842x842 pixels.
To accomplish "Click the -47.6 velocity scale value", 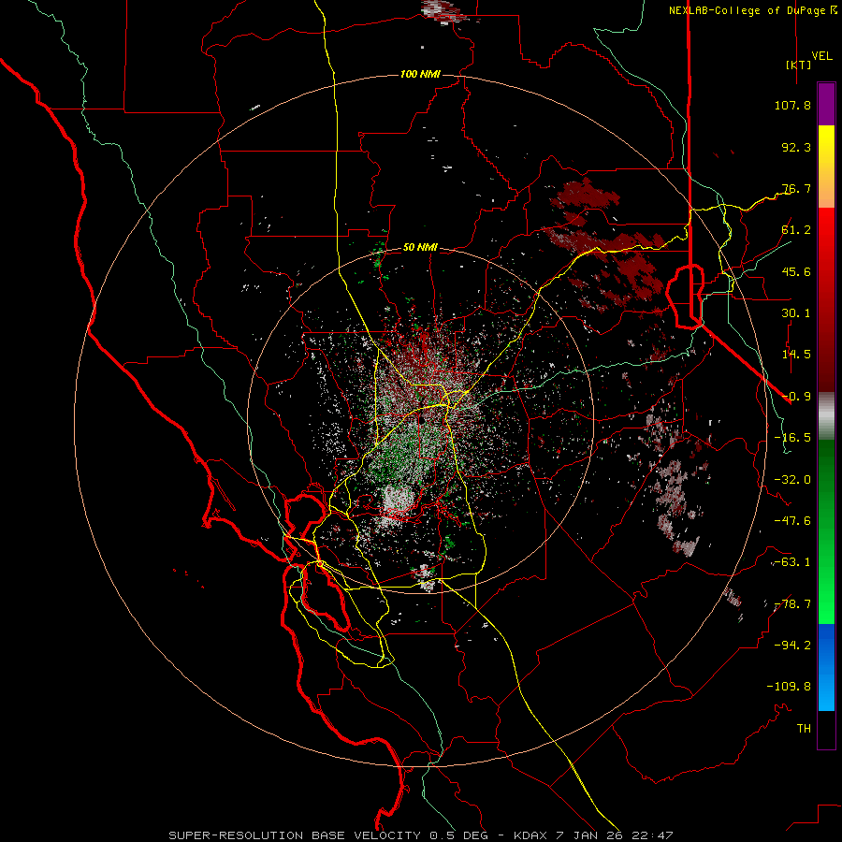I will pyautogui.click(x=792, y=521).
